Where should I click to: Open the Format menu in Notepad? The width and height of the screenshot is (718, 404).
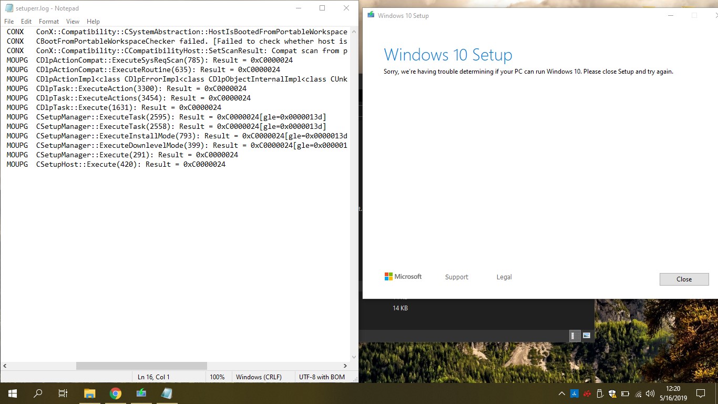pos(49,22)
